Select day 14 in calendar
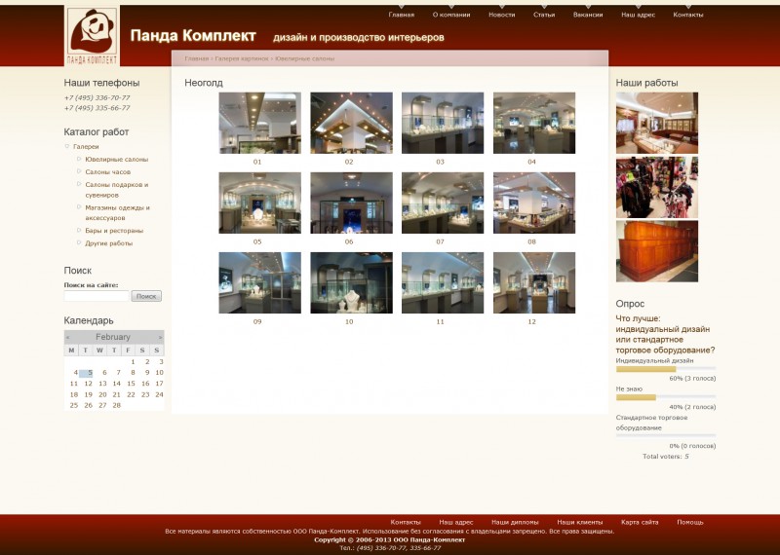 (116, 384)
